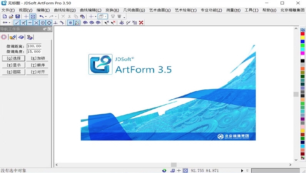Toggle the crosshair cursor toolbar icon
The image size is (306, 173).
coord(26,16)
